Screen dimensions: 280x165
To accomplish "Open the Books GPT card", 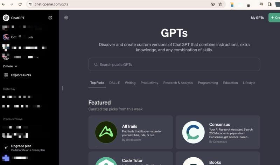I will click(x=218, y=158).
